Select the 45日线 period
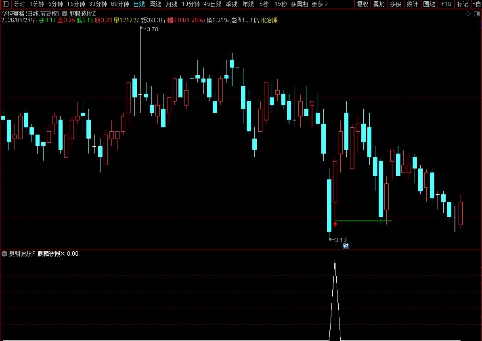482x341 pixels. click(x=213, y=4)
